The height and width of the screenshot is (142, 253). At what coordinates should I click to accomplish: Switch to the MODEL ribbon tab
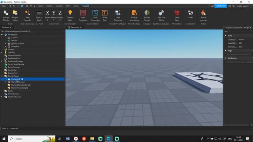pyautogui.click(x=49, y=6)
